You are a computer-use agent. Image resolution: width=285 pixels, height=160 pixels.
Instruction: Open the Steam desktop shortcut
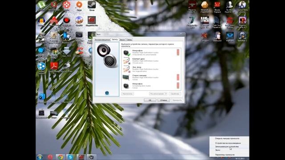point(92,5)
